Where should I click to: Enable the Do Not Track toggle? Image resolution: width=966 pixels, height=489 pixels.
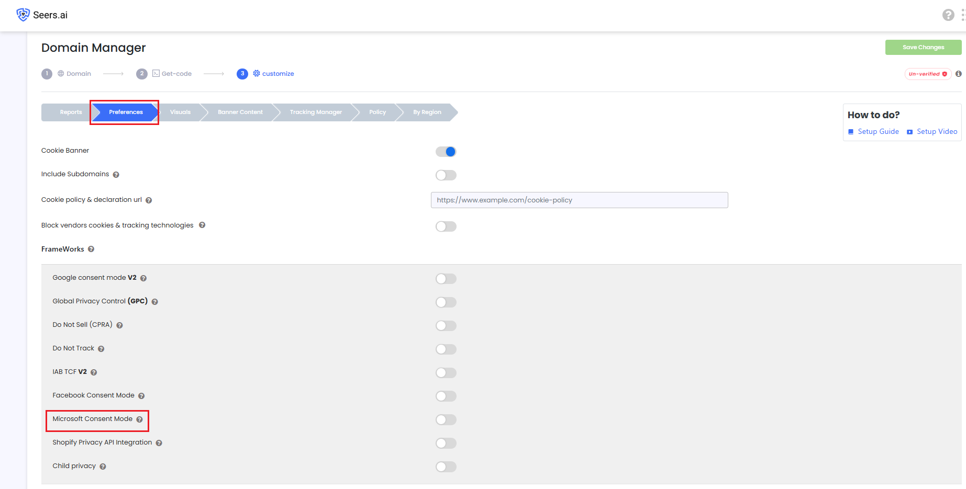click(x=446, y=349)
